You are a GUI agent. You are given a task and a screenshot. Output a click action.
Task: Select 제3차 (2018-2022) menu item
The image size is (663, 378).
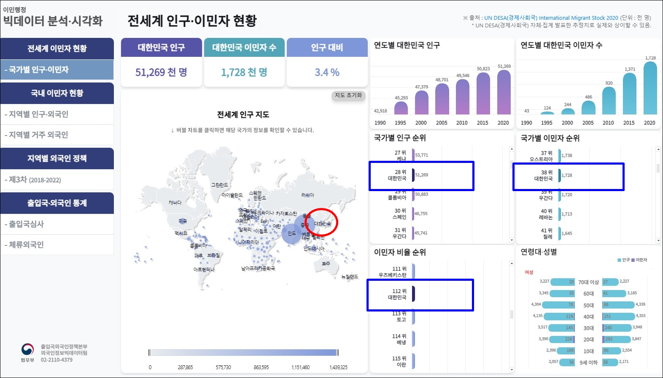(x=57, y=180)
